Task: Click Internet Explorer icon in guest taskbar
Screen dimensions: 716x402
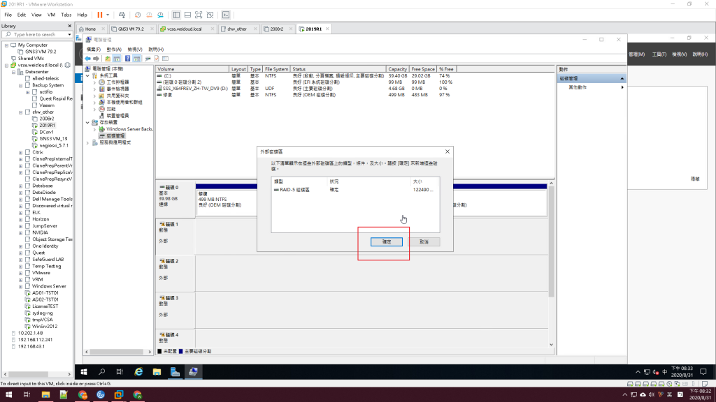Action: pyautogui.click(x=138, y=372)
